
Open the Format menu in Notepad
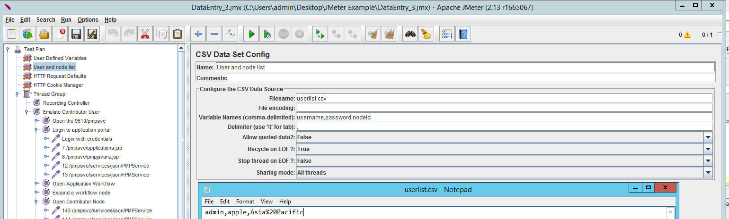pos(245,202)
